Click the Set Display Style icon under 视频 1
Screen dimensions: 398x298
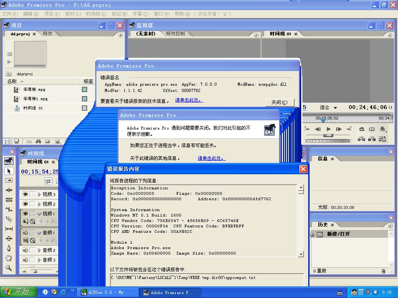coord(26,221)
